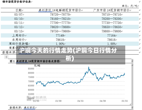Click the chart caption 图 1 卓创资讯 1#现货铜市场价格走势图
The image size is (142, 110).
click(x=35, y=61)
